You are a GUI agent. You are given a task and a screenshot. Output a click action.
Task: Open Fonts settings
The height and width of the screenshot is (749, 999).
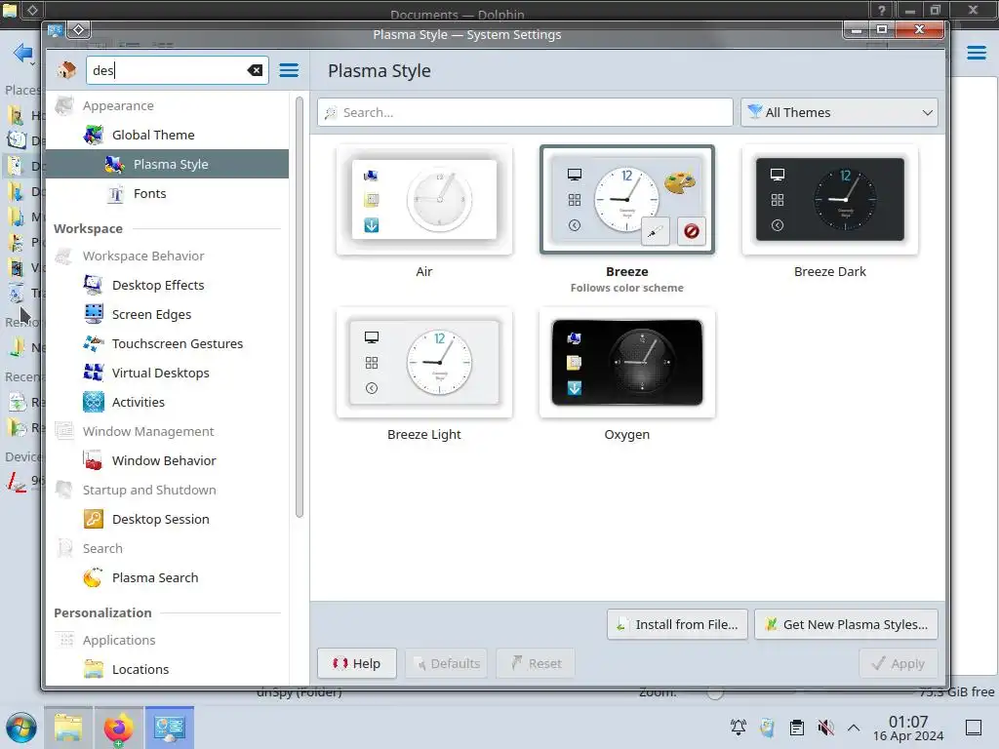pos(168,194)
